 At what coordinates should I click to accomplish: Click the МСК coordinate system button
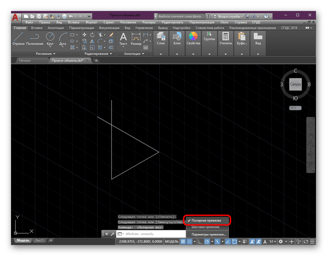pyautogui.click(x=295, y=108)
